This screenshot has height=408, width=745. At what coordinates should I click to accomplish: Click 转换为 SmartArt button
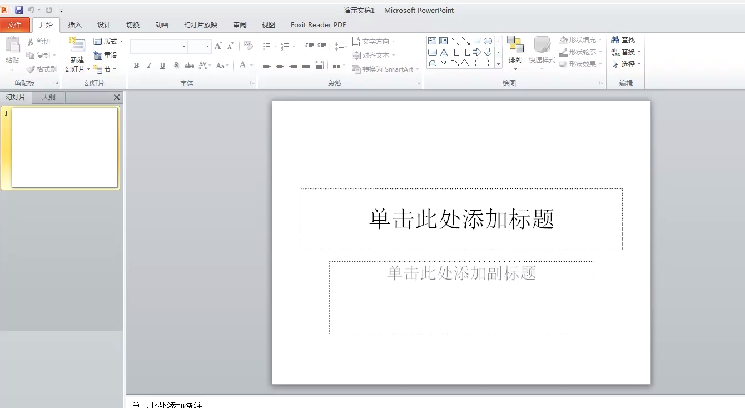pyautogui.click(x=385, y=69)
